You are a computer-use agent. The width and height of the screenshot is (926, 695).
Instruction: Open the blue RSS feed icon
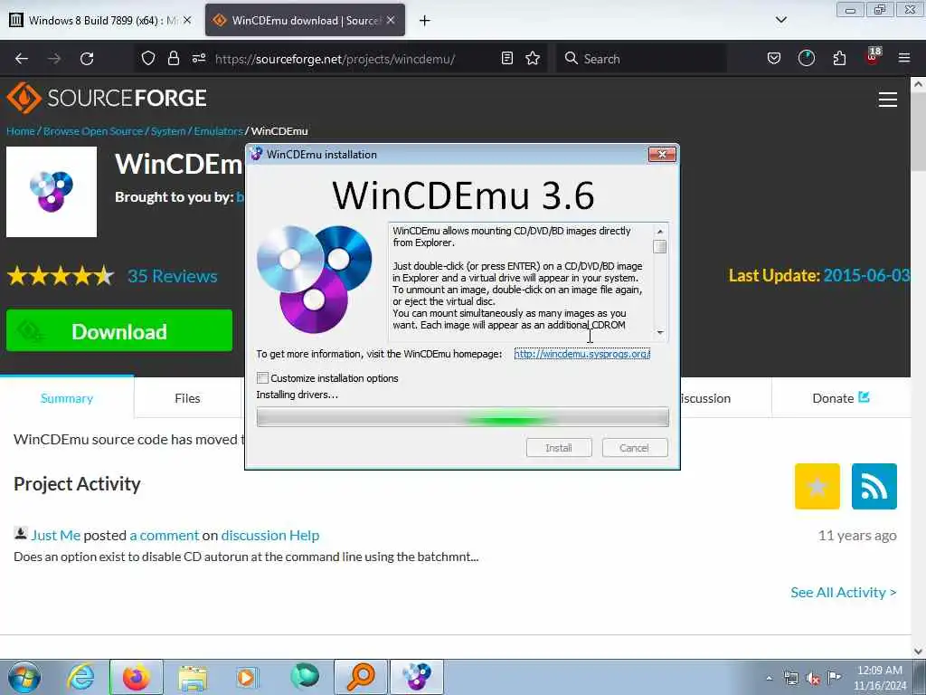point(874,486)
